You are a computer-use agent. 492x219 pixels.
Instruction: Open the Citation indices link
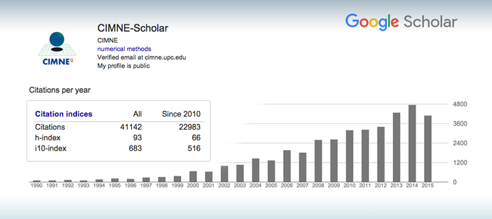tap(64, 114)
